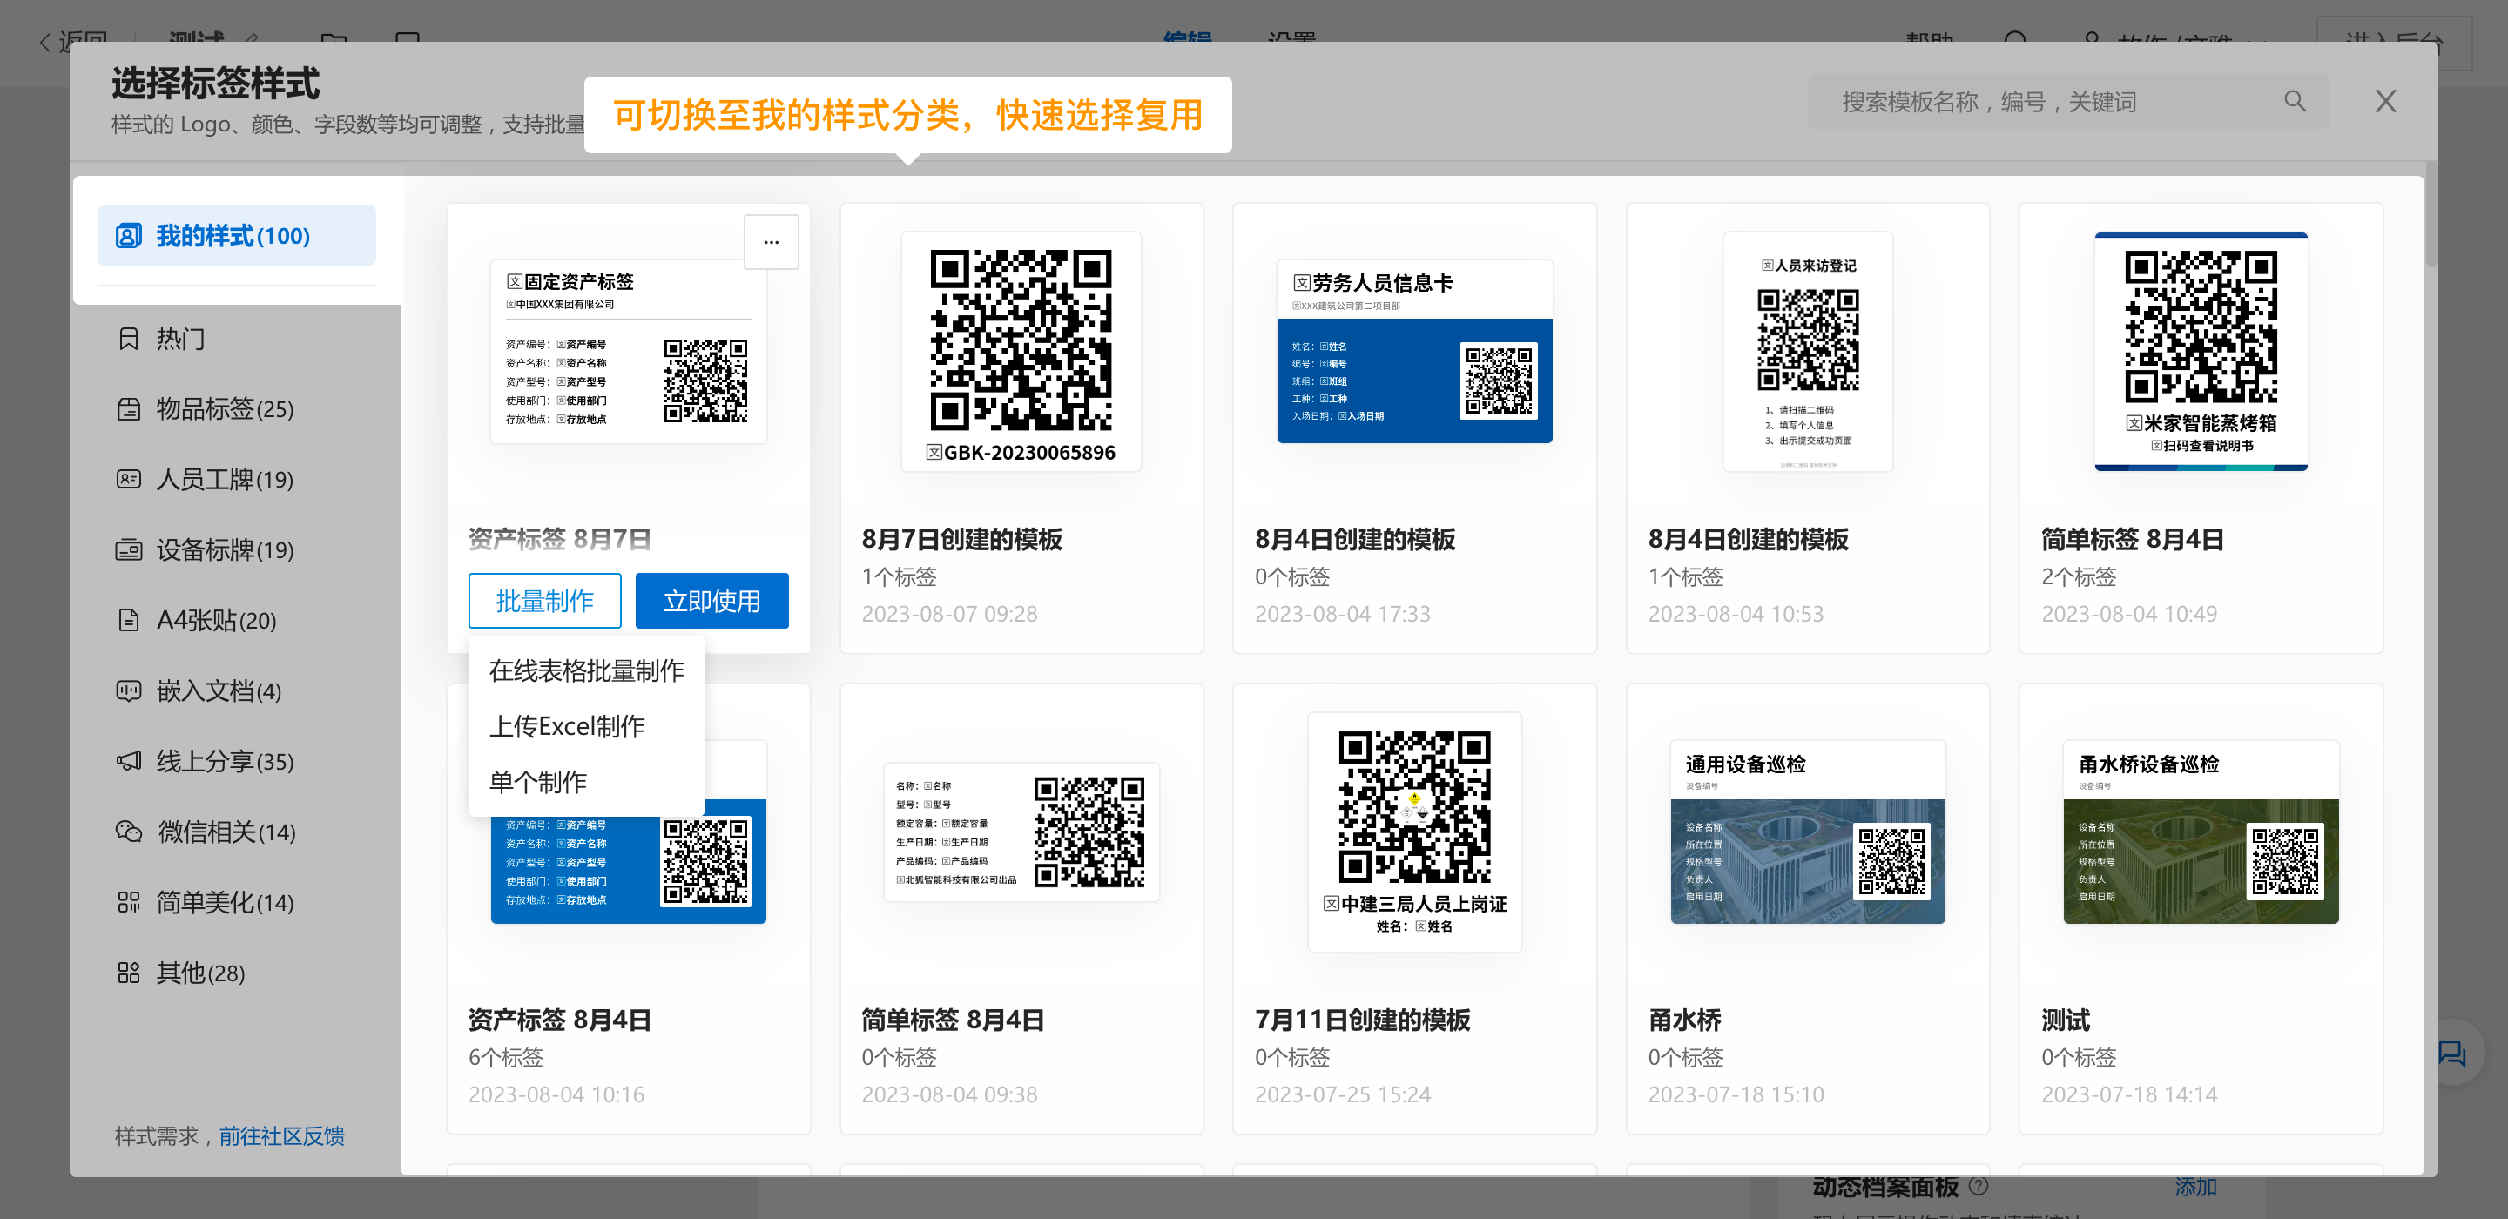The image size is (2508, 1219).
Task: Open the 前往社区反馈 link
Action: point(281,1136)
